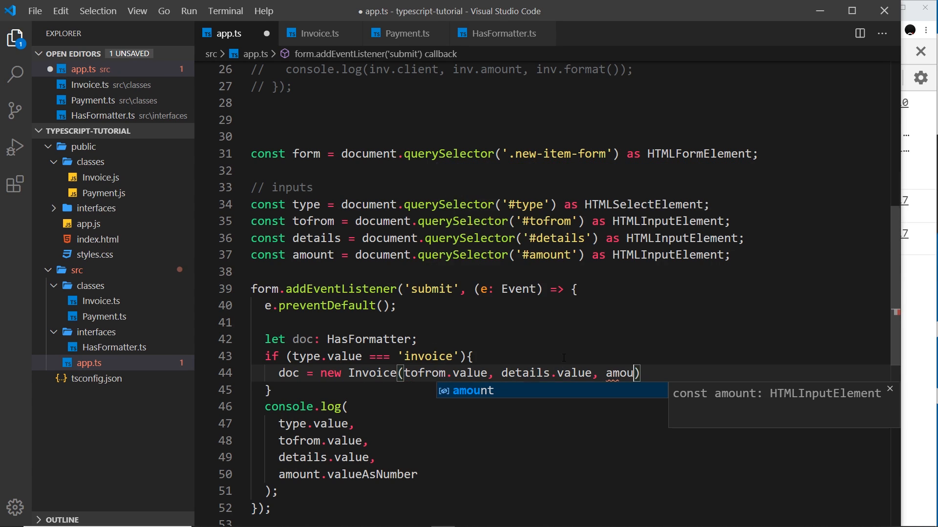Viewport: 938px width, 527px height.
Task: Open the Manage gear menu
Action: click(x=16, y=507)
